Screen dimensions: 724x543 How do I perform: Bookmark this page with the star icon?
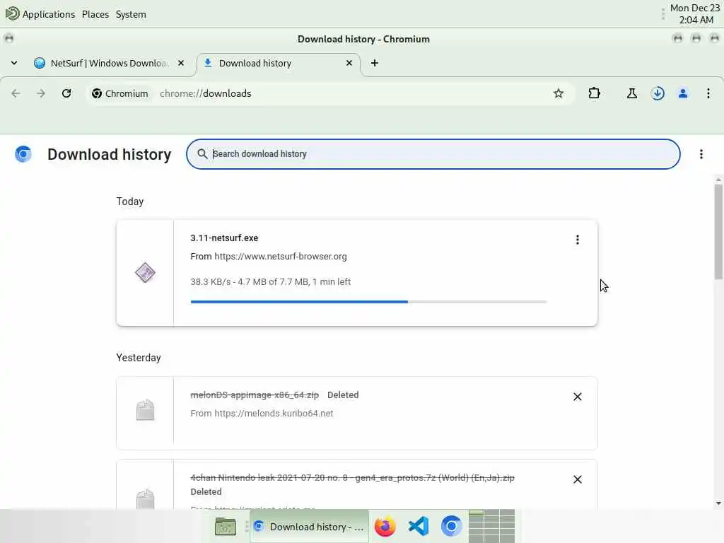tap(559, 94)
